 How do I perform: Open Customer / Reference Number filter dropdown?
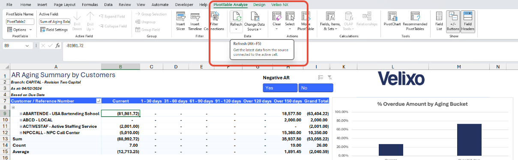click(99, 101)
